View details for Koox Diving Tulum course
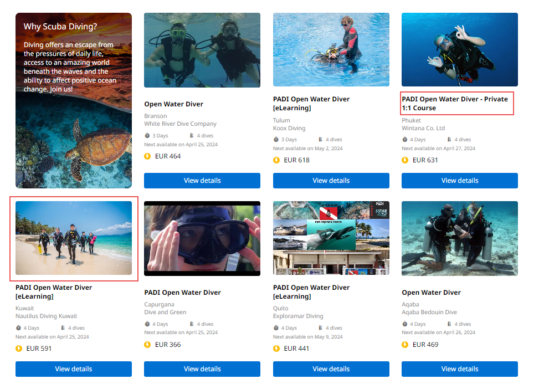 331,181
